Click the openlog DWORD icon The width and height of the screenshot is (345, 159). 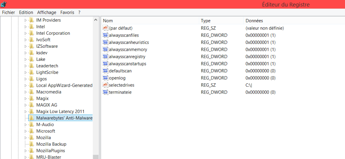pos(105,78)
